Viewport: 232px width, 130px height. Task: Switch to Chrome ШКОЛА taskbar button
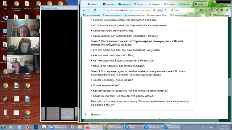click(113, 127)
